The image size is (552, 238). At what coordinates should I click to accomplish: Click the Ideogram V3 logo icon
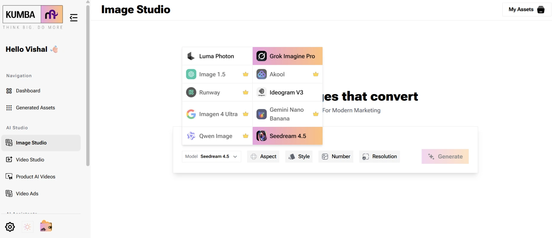[x=262, y=92]
